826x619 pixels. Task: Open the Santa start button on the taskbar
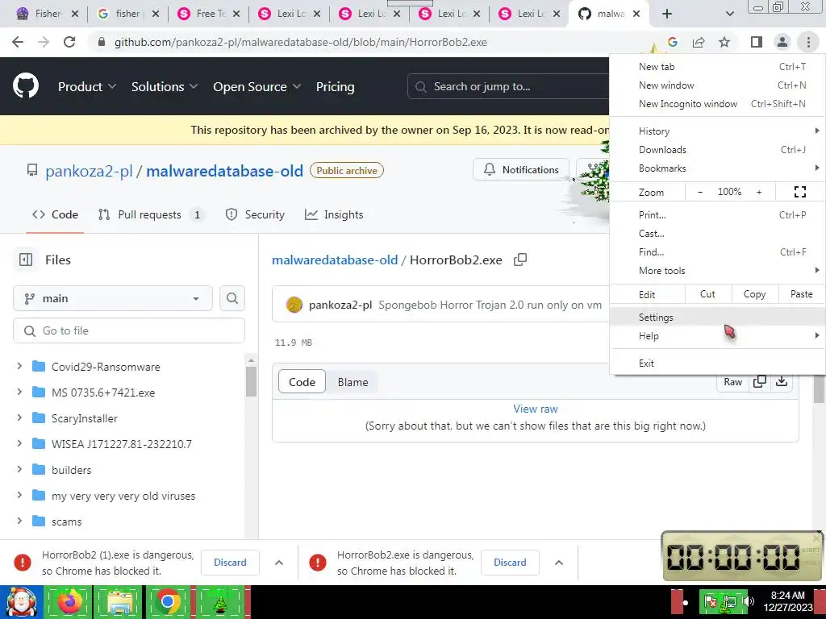pyautogui.click(x=21, y=602)
